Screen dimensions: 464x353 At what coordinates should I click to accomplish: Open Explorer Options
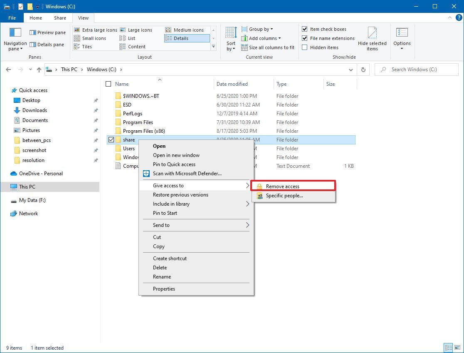tap(402, 38)
